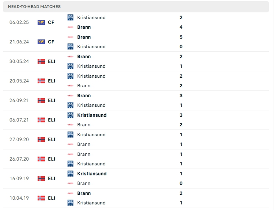Click Kristiansund crest in 06.02.25 match

[70, 18]
